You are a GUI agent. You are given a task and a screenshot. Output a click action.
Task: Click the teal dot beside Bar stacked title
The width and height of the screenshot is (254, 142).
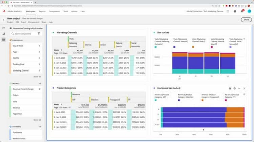[x=154, y=33]
